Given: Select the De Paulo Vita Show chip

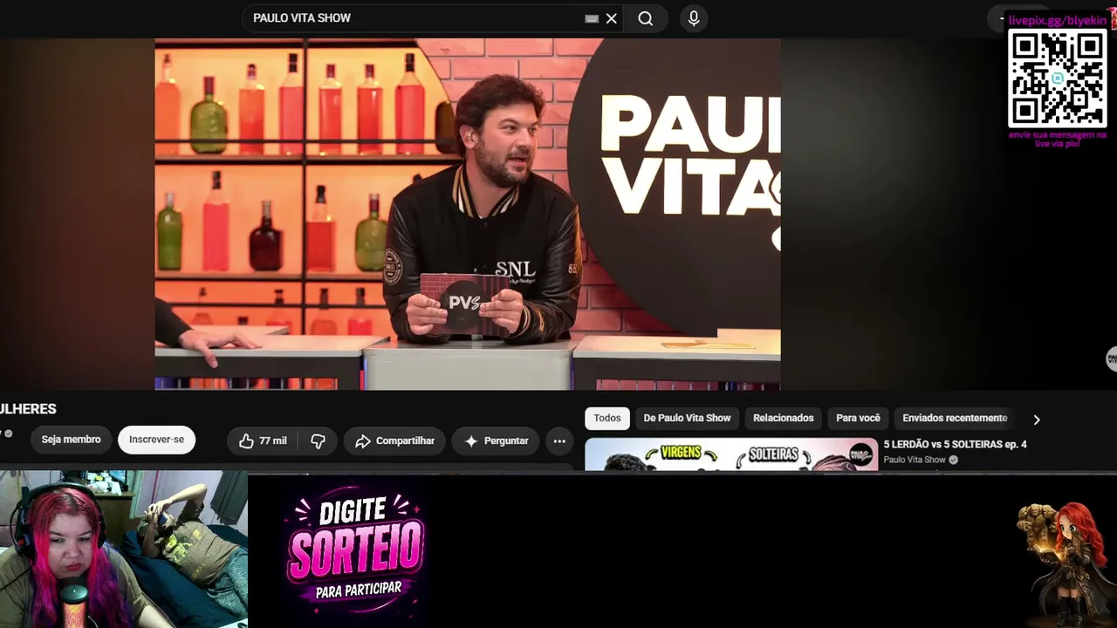Looking at the screenshot, I should point(687,418).
